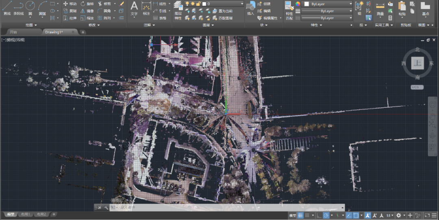Click 编辑属性 (Edit Attributes) button
Viewport: 439px width, 220px height.
click(267, 18)
